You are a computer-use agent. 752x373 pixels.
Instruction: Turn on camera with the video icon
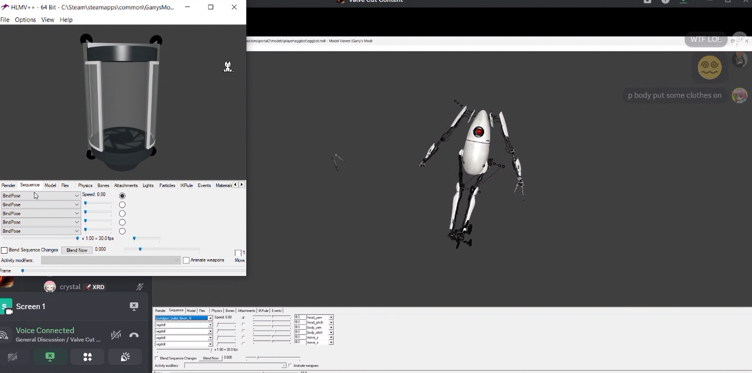coord(12,357)
